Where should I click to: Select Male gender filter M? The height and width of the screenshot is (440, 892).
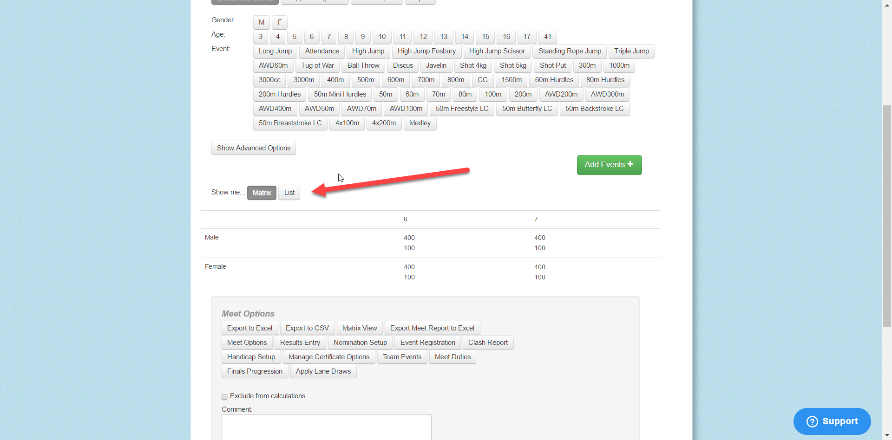coord(262,22)
